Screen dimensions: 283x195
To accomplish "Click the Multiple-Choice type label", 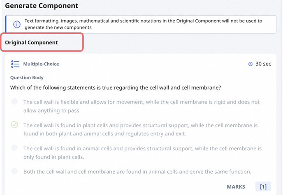I will (x=41, y=64).
